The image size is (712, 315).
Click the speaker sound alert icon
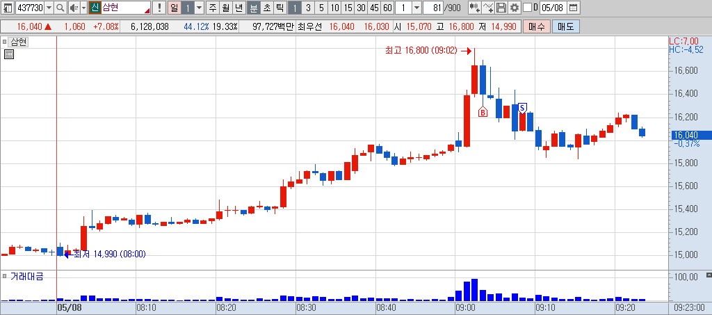pyautogui.click(x=74, y=8)
